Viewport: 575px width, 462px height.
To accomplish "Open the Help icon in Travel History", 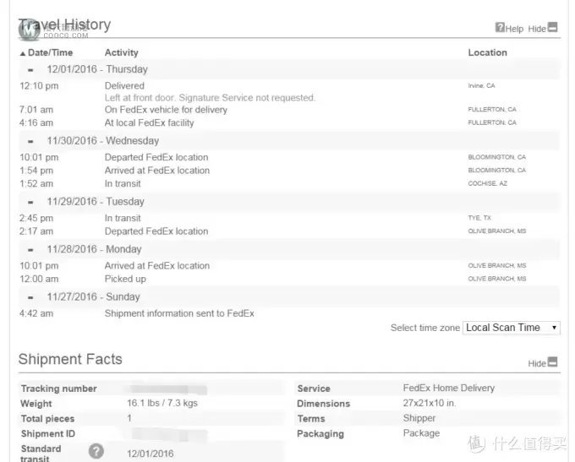I will tap(500, 28).
